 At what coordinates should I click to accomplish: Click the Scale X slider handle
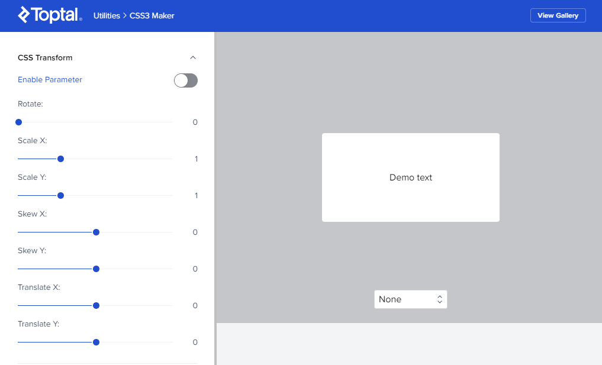(60, 159)
